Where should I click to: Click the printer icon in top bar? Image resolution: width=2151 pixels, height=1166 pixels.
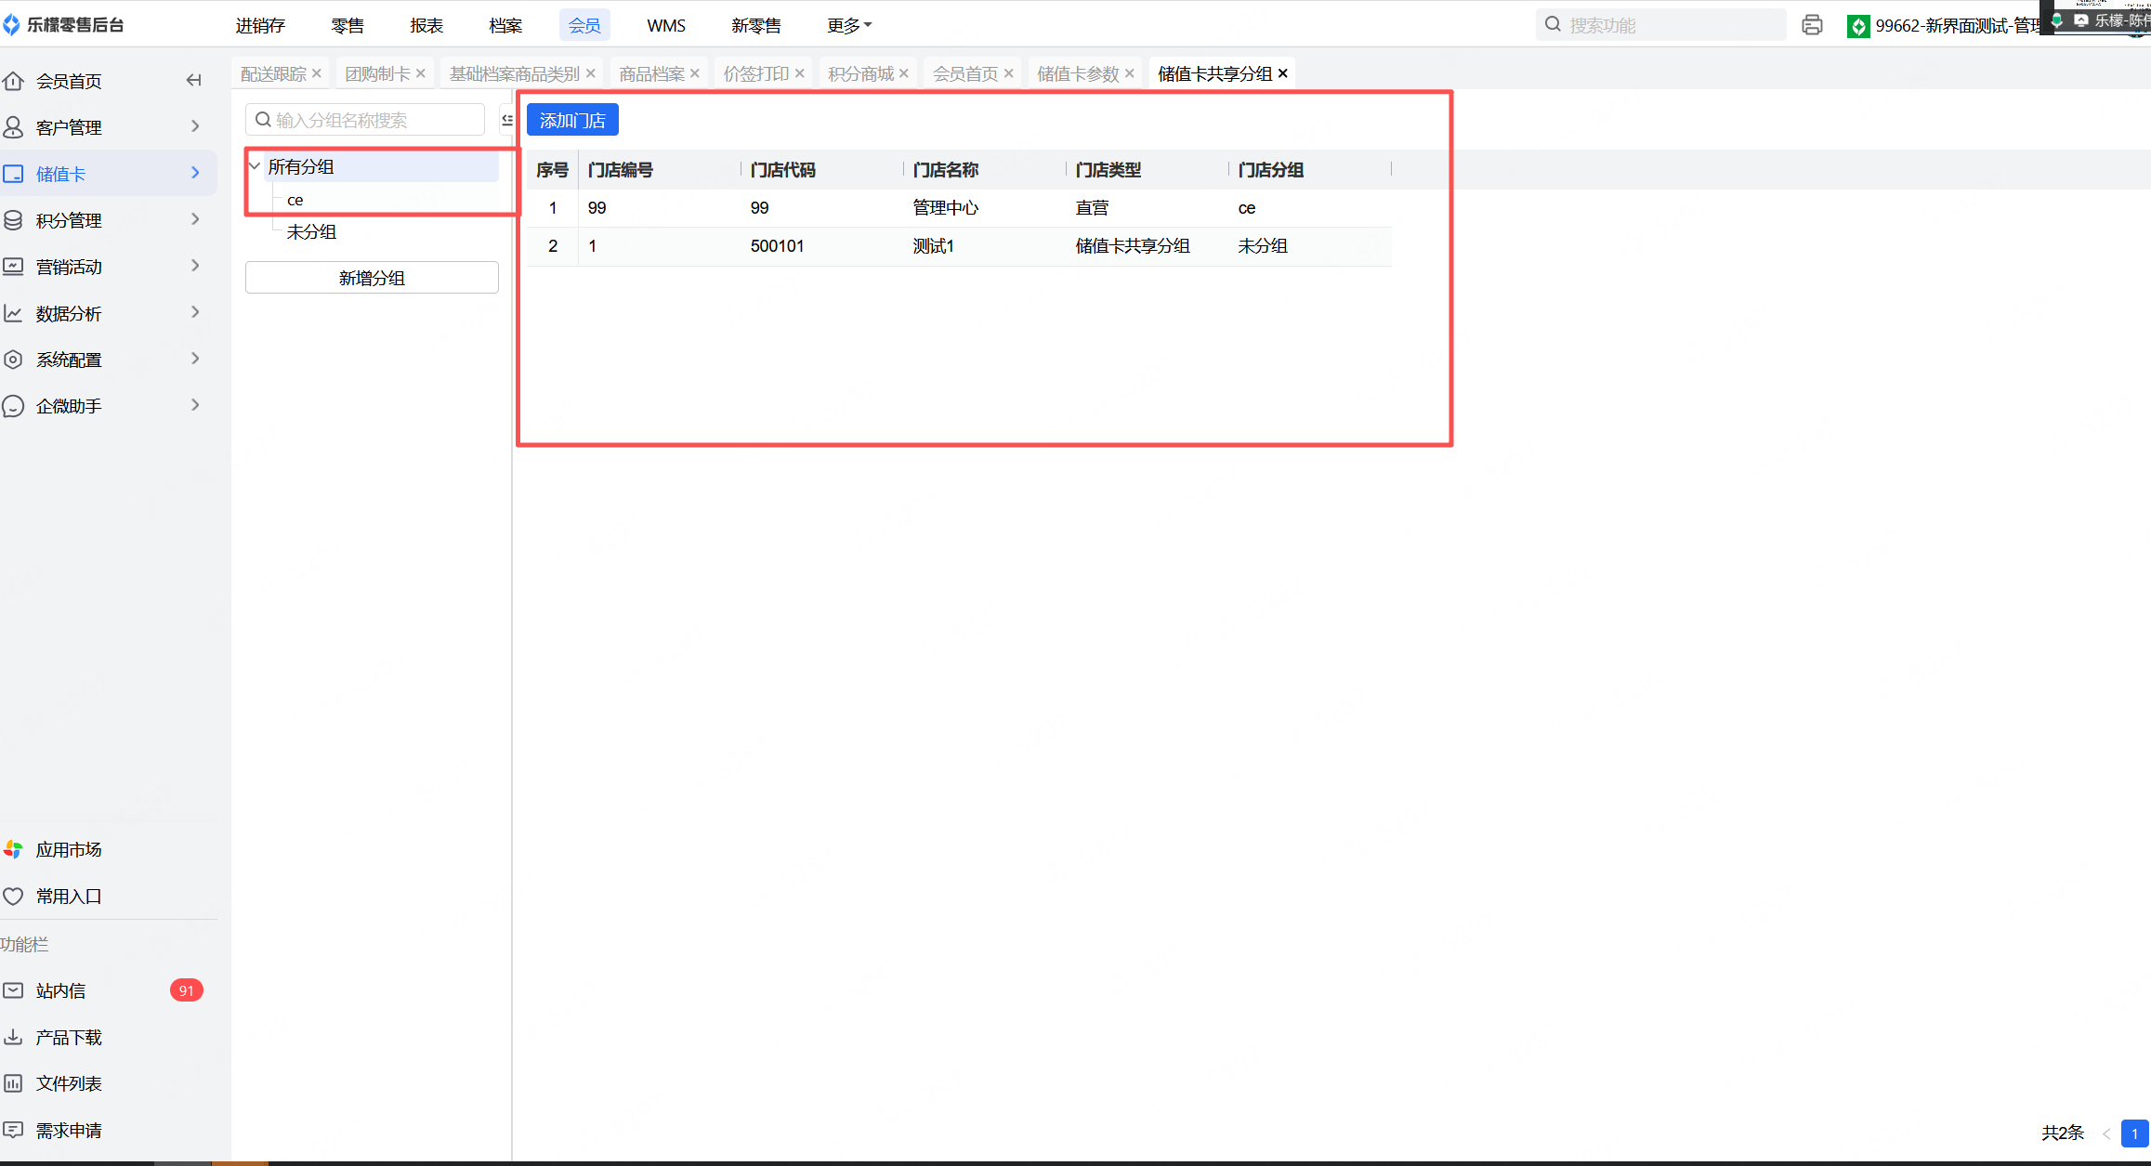(x=1811, y=25)
